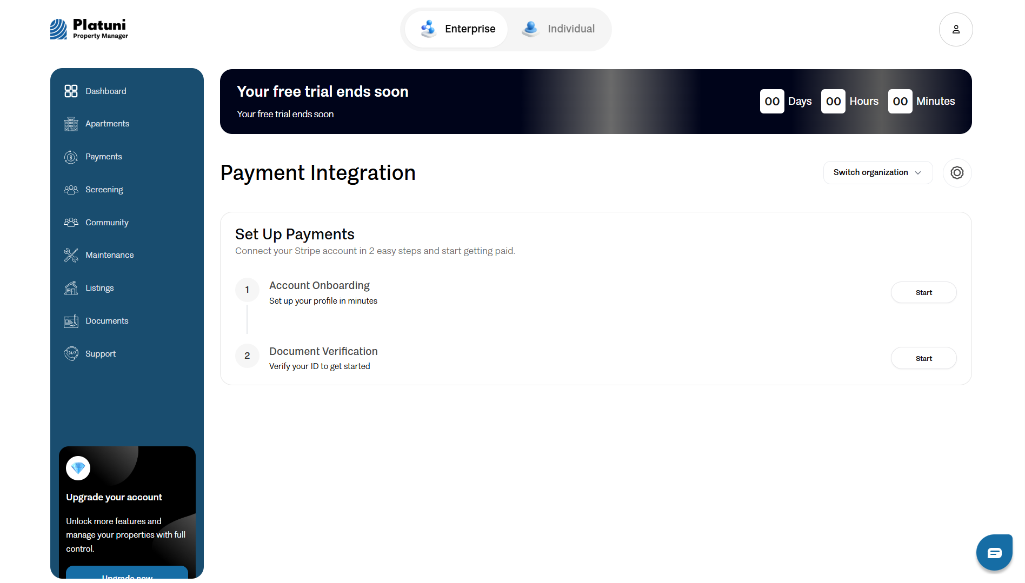Click the Platuni Property Manager logo

[89, 29]
